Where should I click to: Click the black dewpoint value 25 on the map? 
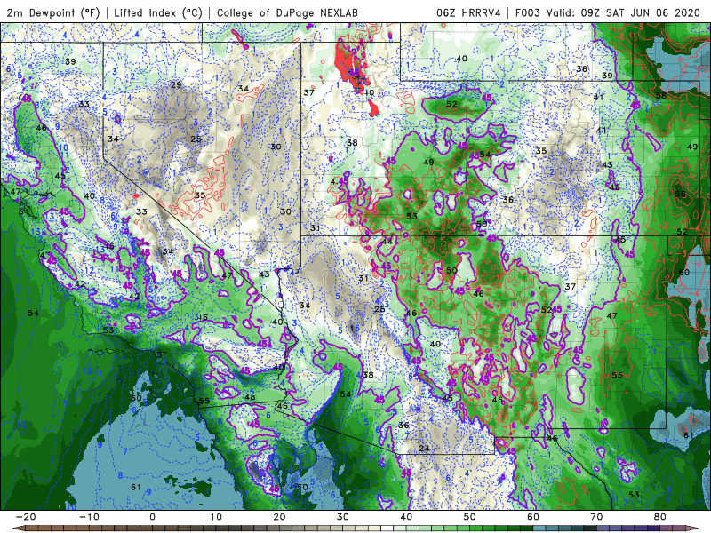[196, 139]
